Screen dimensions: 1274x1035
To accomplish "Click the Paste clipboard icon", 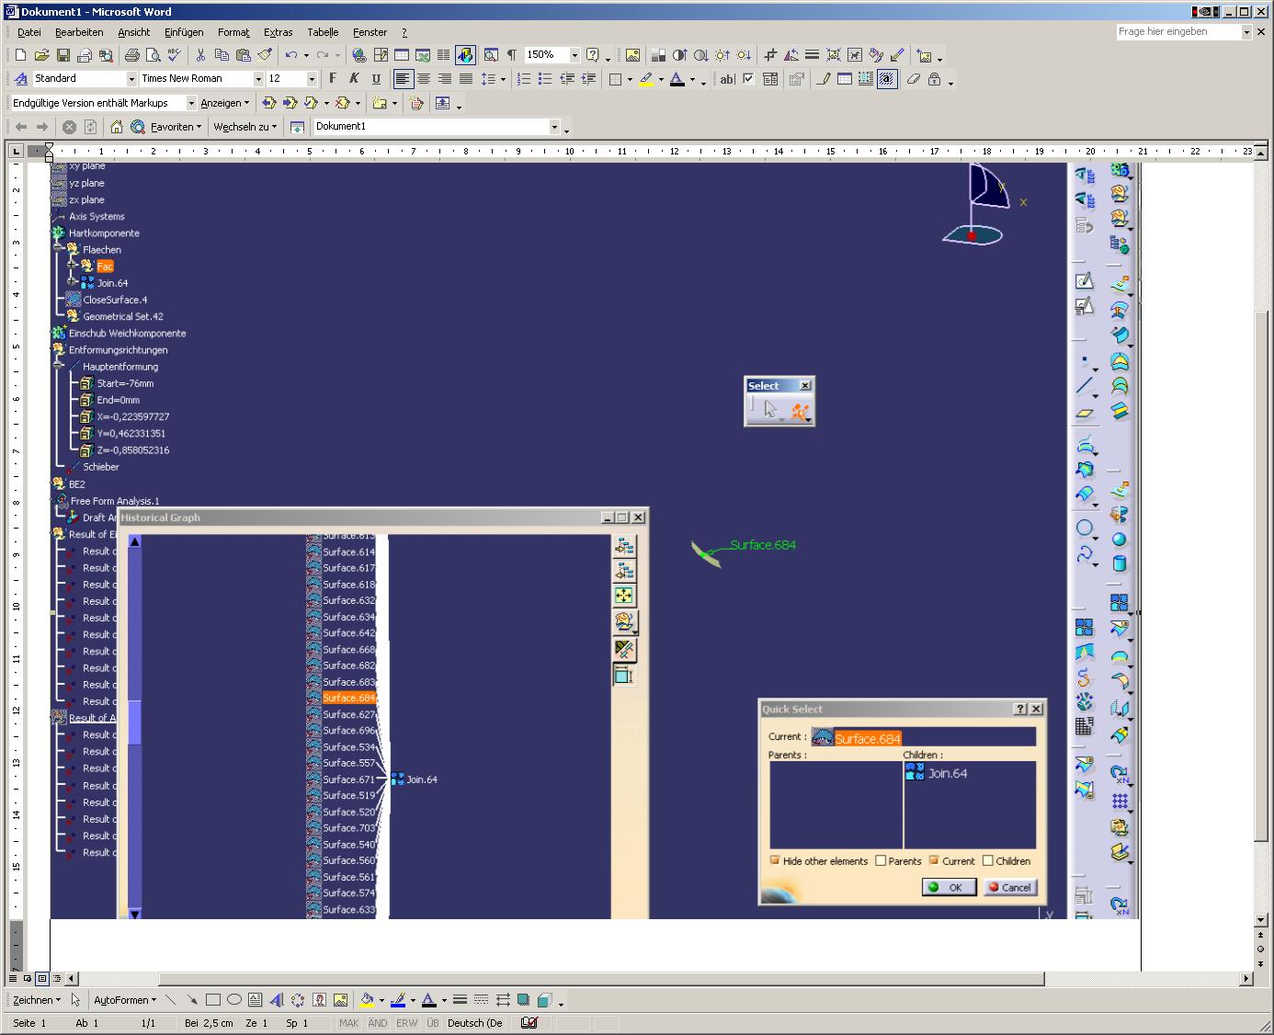I will click(x=243, y=55).
